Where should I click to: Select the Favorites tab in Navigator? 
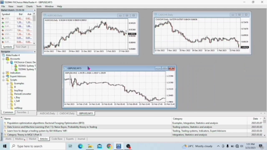[21, 112]
